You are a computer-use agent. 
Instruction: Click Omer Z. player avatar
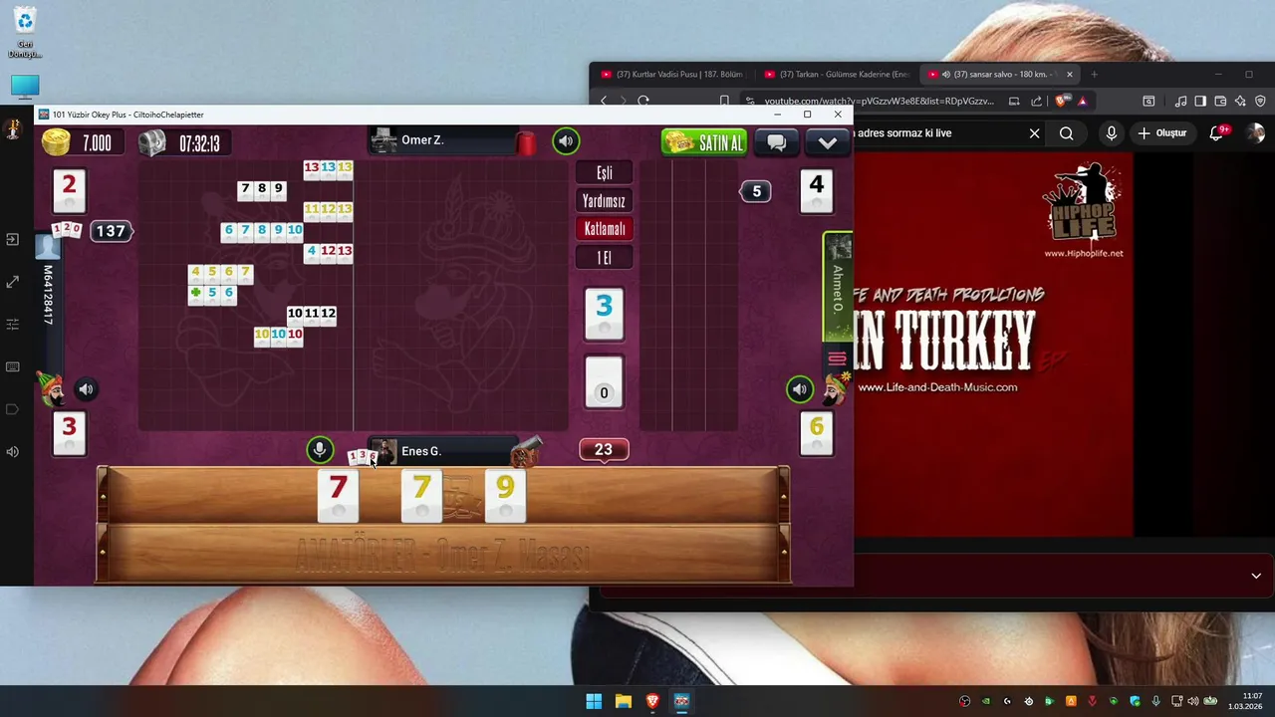click(x=383, y=141)
